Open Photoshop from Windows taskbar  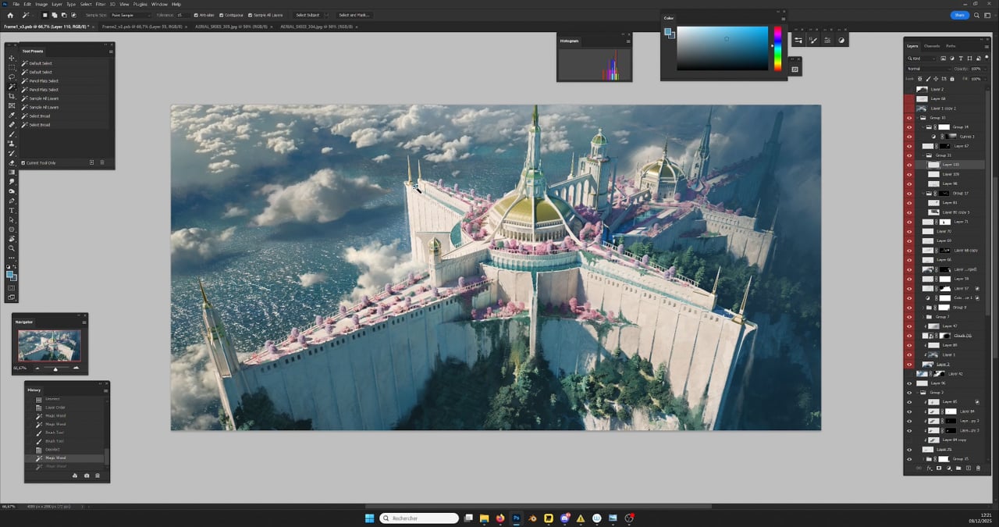[x=516, y=518]
